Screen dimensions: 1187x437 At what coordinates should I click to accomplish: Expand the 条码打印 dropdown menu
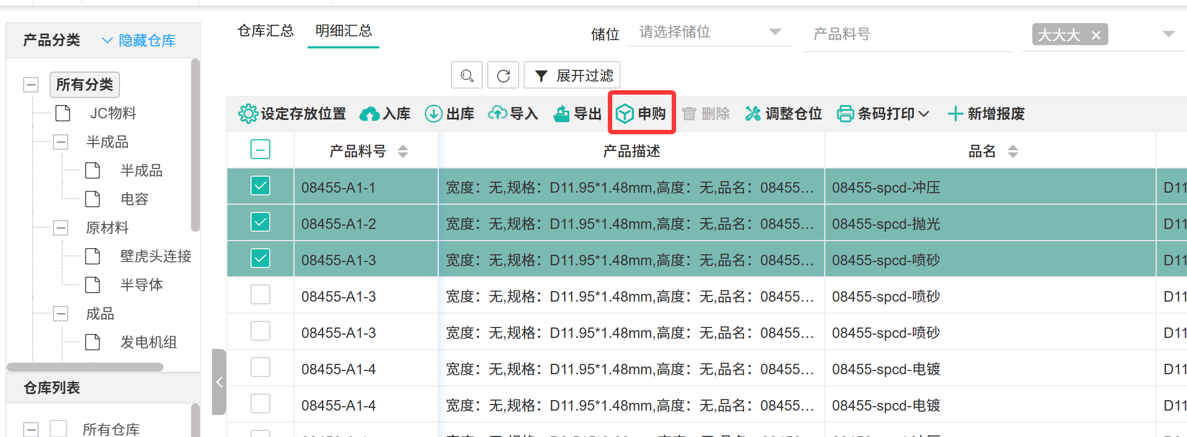pos(924,114)
